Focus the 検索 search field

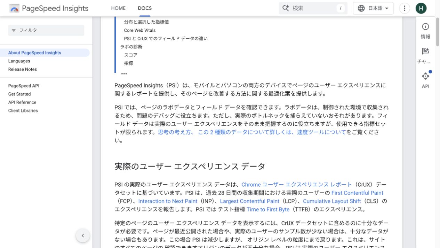click(x=313, y=8)
